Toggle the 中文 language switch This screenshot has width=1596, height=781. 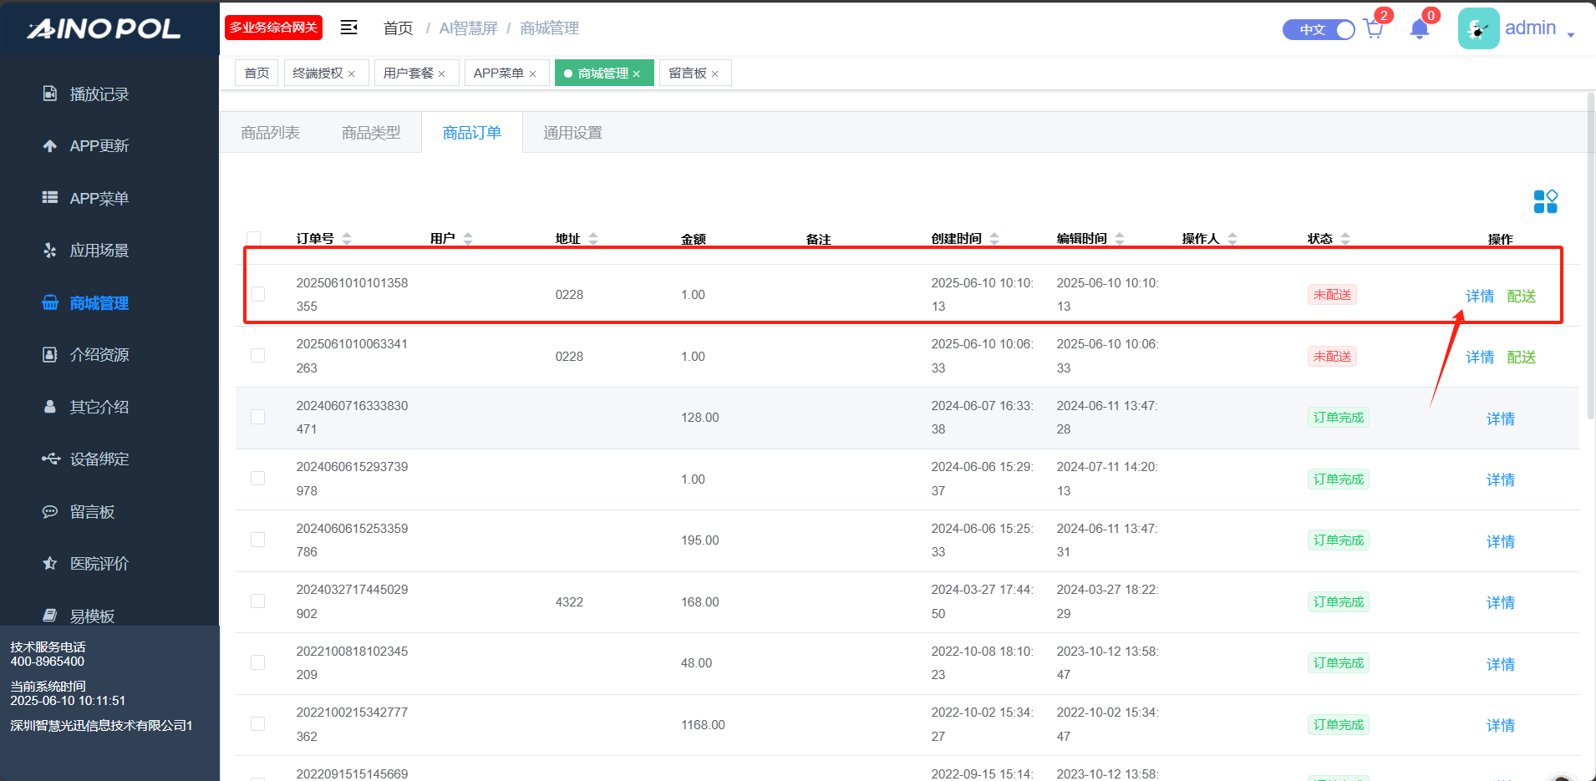point(1319,29)
